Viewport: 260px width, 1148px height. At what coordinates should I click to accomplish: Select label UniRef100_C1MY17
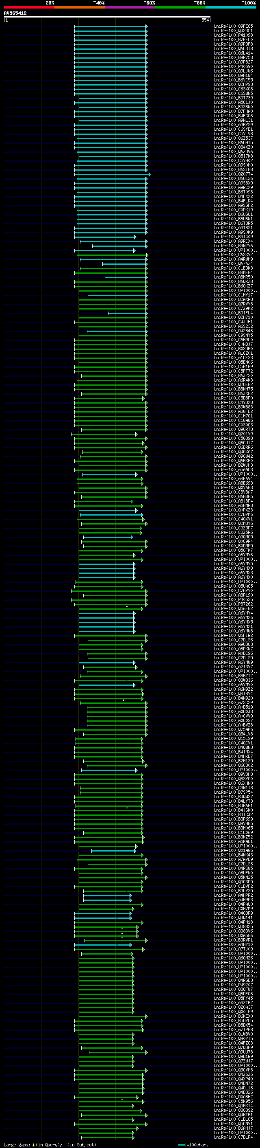click(233, 295)
